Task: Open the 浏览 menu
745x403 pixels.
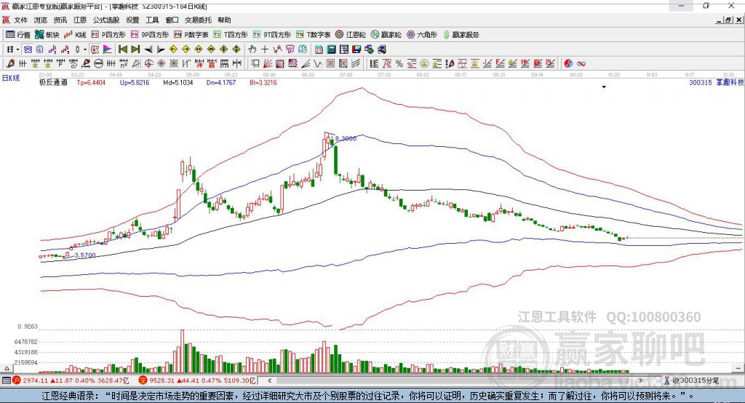Action: click(x=41, y=20)
